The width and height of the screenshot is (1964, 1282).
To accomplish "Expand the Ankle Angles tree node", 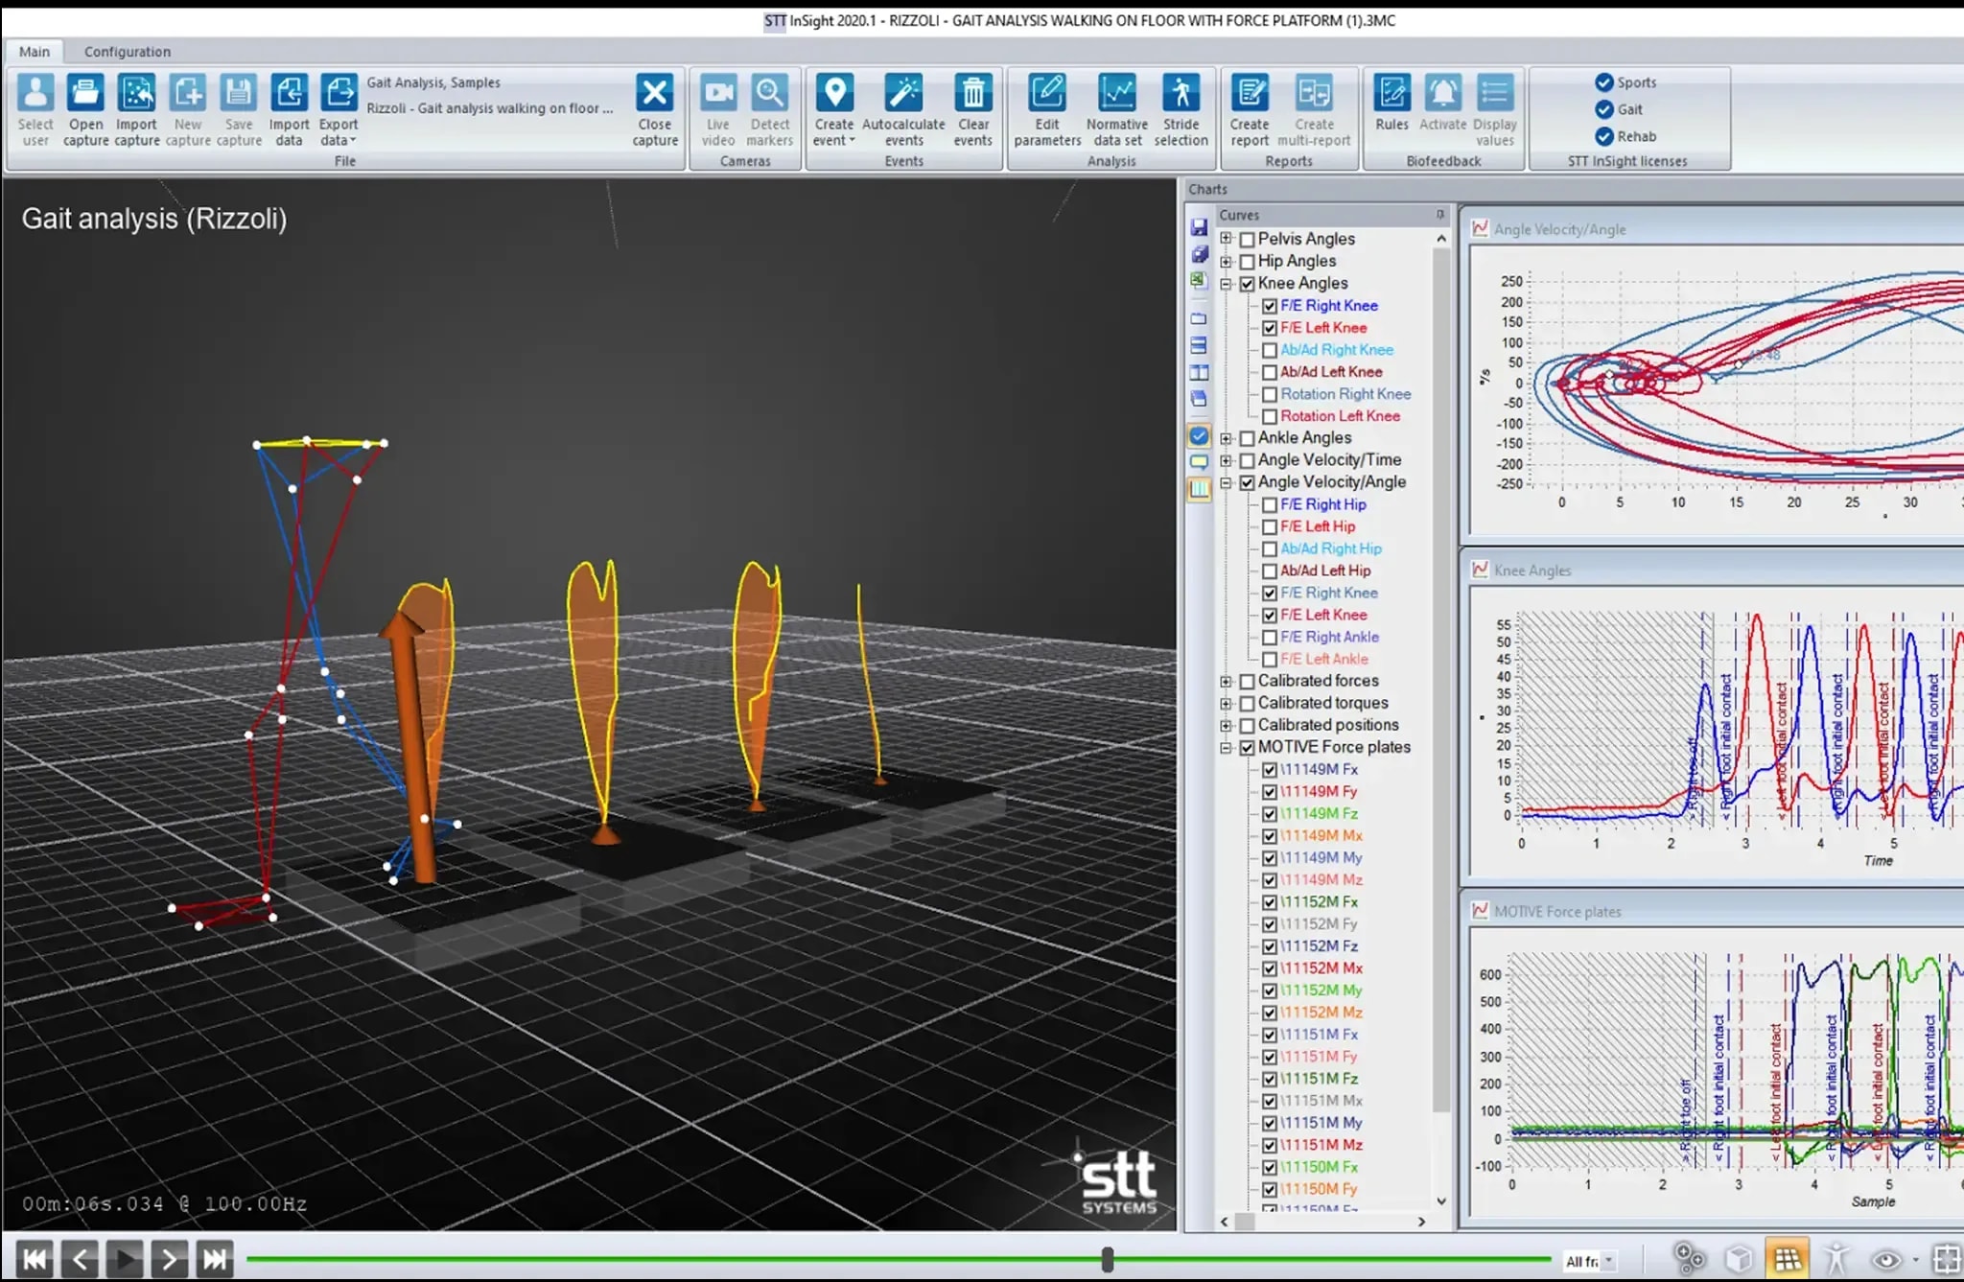I will coord(1226,438).
